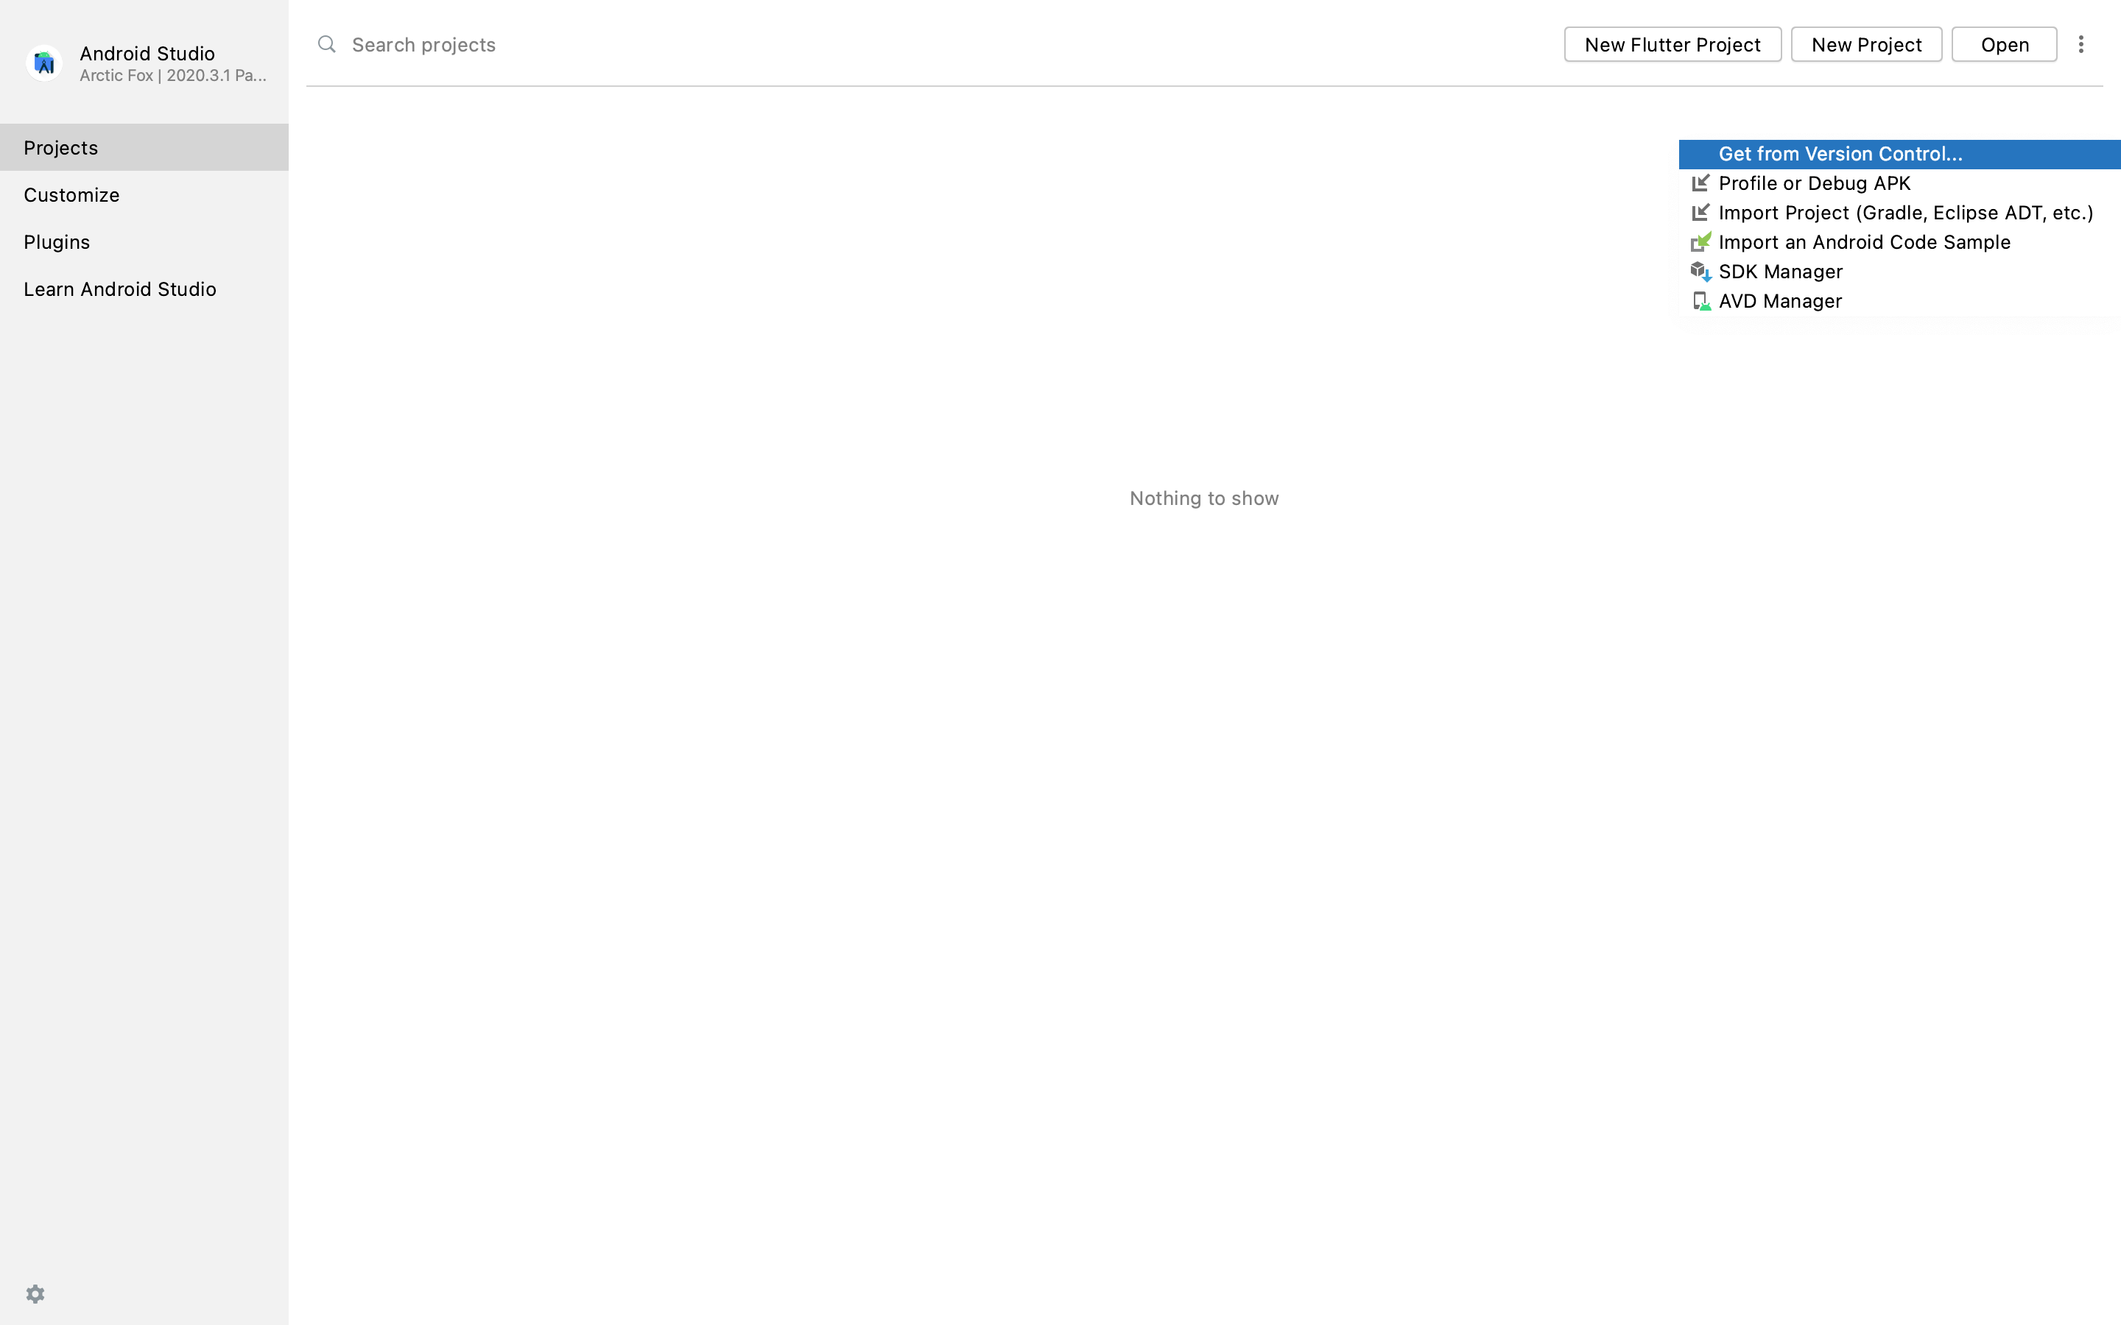The image size is (2121, 1325).
Task: Click the Arctic Fox version label
Action: click(x=172, y=77)
